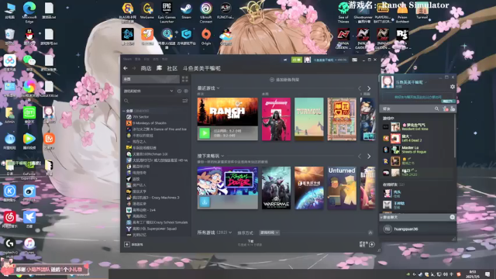496x279 pixels.
Task: Open chat with friend playing Left 4 Dead 2
Action: tap(418, 138)
